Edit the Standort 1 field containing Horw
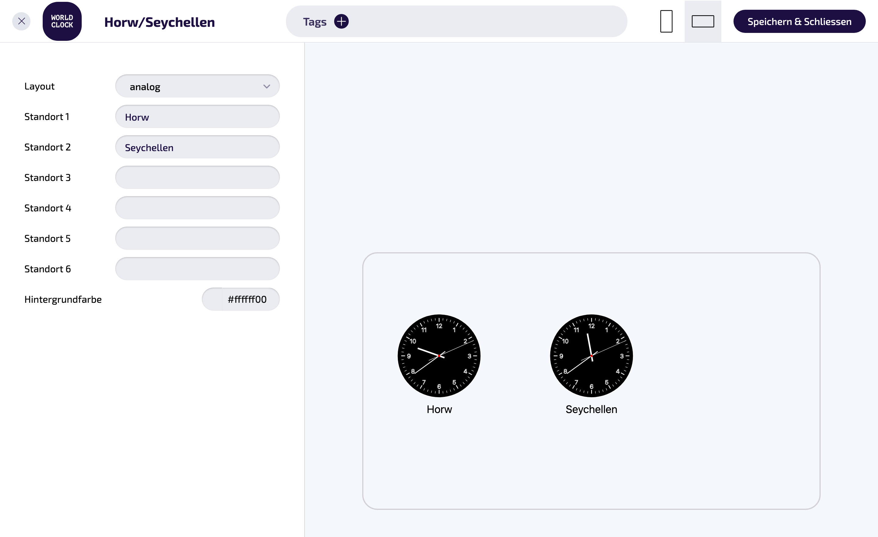878x537 pixels. pyautogui.click(x=198, y=116)
